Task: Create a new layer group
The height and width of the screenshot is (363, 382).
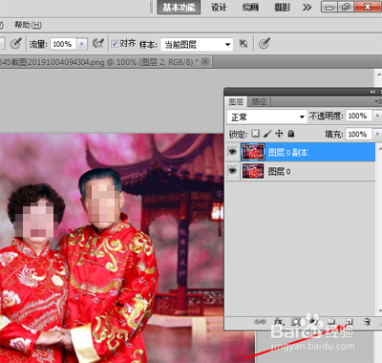Action: click(x=331, y=322)
